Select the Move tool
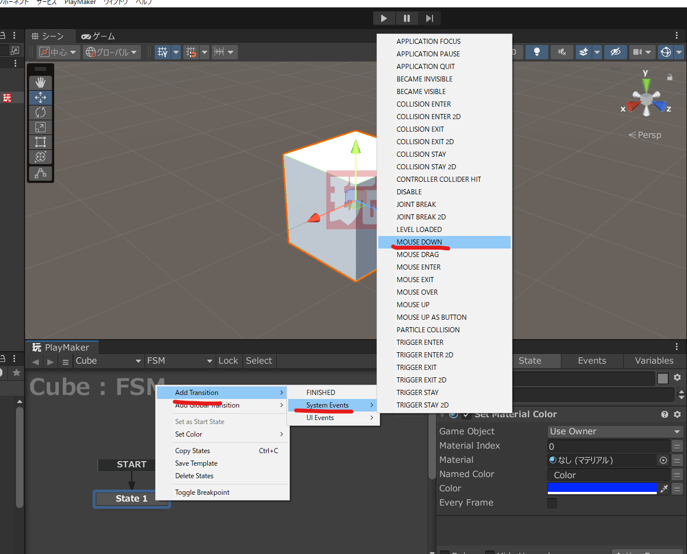Screen dimensions: 687x554 click(41, 97)
